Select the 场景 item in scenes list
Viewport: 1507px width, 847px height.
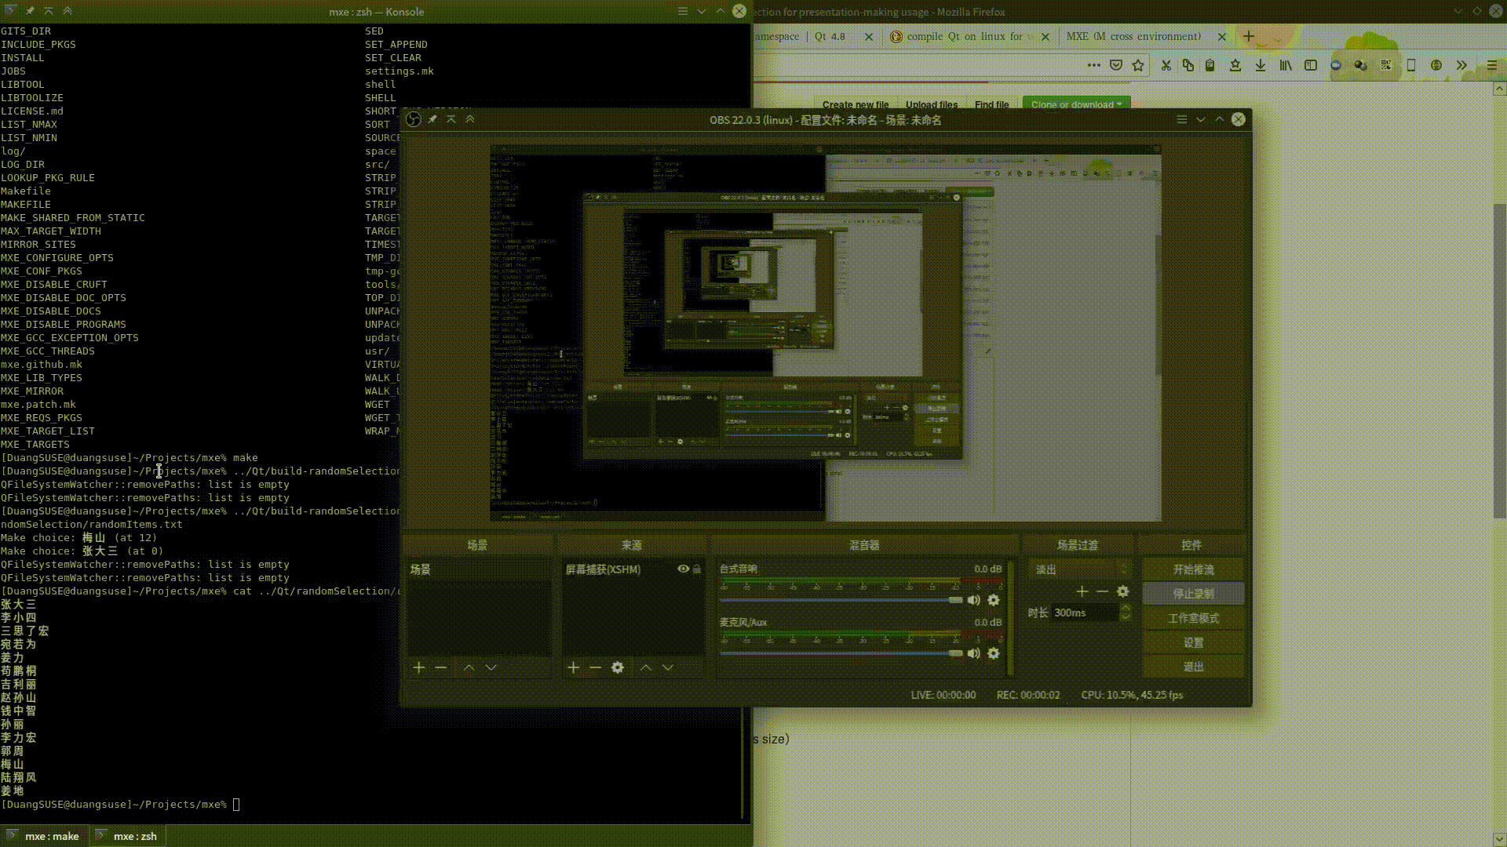click(x=478, y=569)
